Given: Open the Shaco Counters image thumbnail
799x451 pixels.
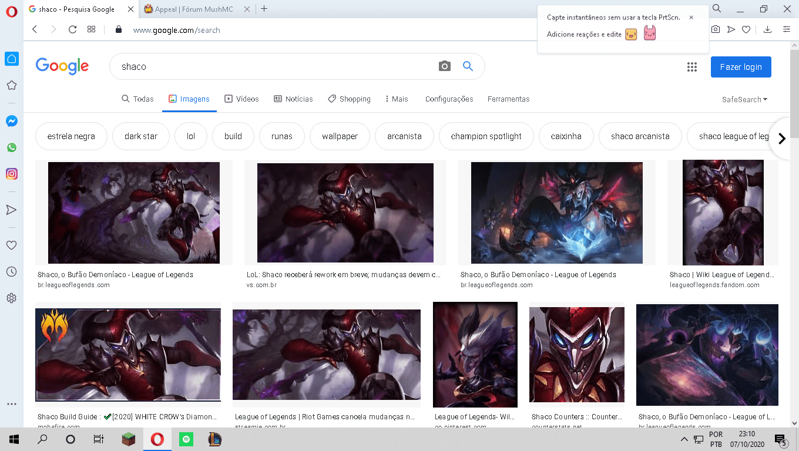Looking at the screenshot, I should click(577, 355).
